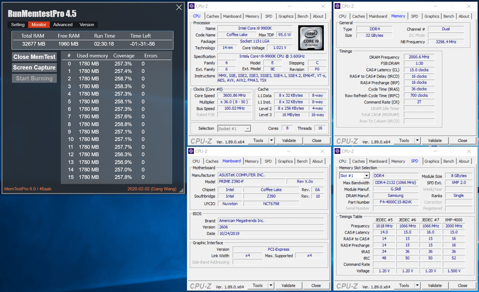Click the Coverage column header
The height and width of the screenshot is (292, 479).
[124, 56]
